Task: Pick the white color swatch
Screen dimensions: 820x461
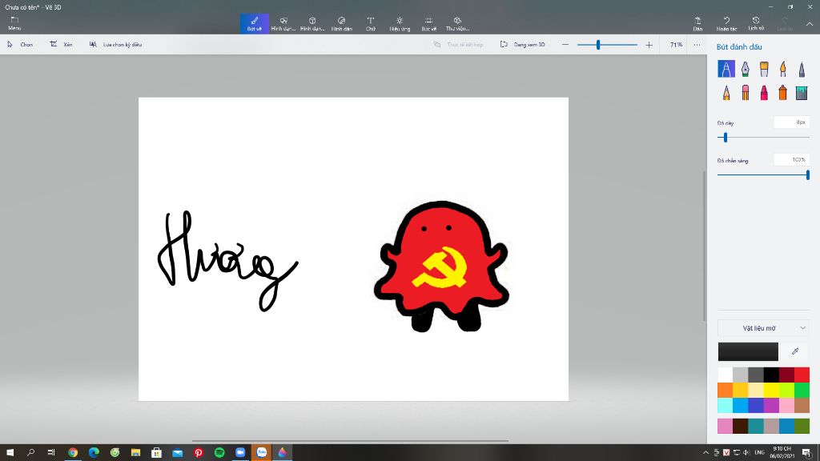Action: 725,375
